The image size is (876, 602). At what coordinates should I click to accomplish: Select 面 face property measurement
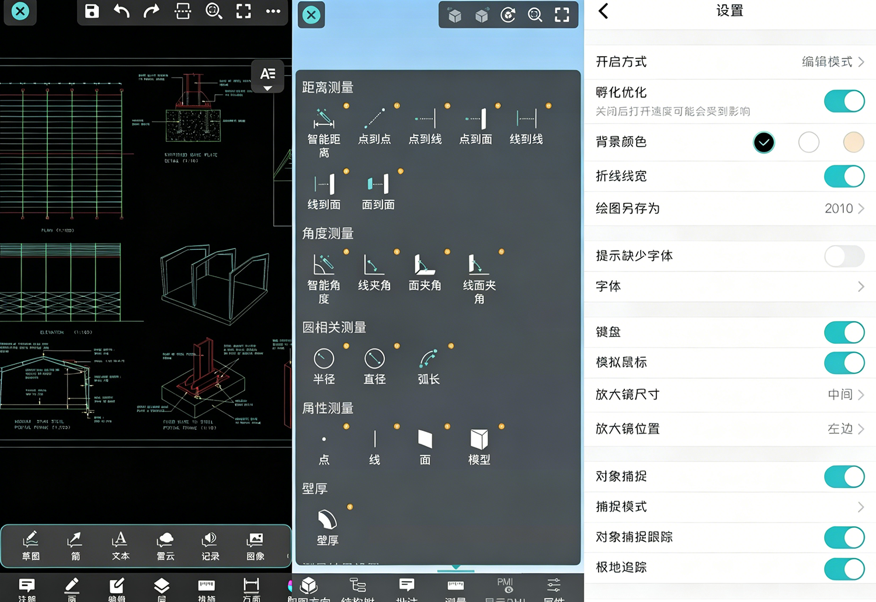click(x=425, y=447)
